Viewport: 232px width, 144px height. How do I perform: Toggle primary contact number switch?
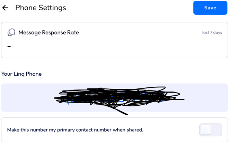211,130
